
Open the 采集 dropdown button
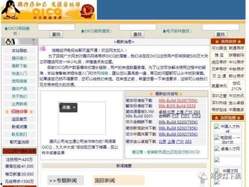pyautogui.click(x=68, y=107)
